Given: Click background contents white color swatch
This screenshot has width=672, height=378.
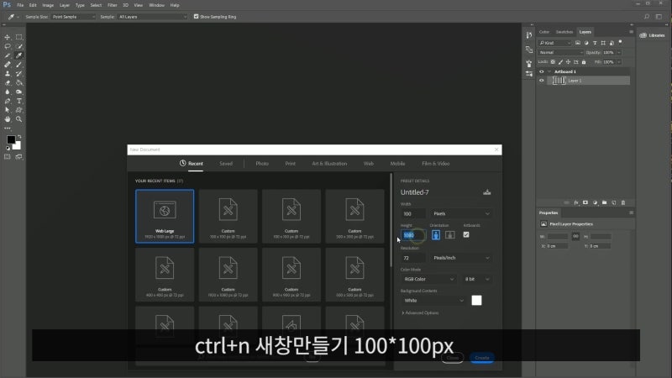Looking at the screenshot, I should coord(476,301).
